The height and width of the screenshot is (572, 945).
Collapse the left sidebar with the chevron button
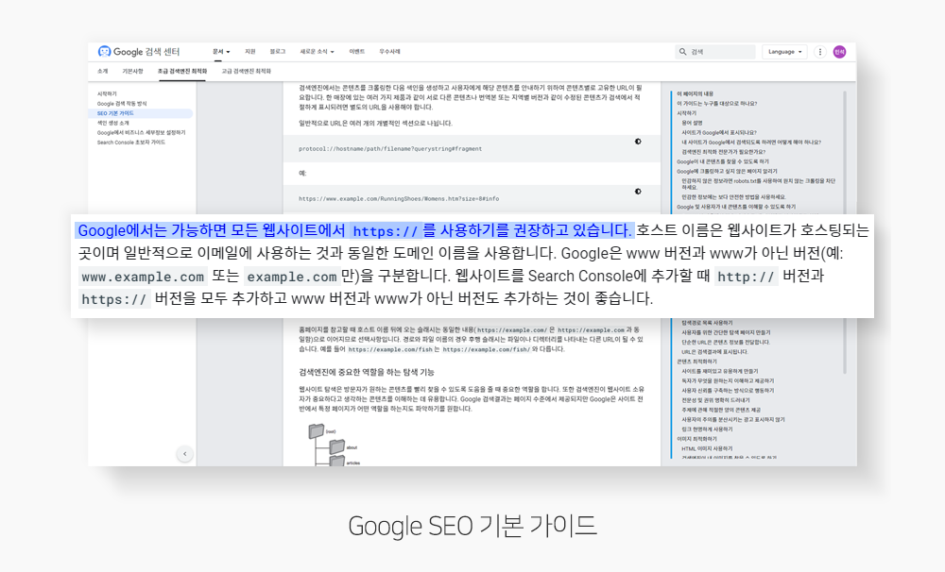tap(185, 453)
